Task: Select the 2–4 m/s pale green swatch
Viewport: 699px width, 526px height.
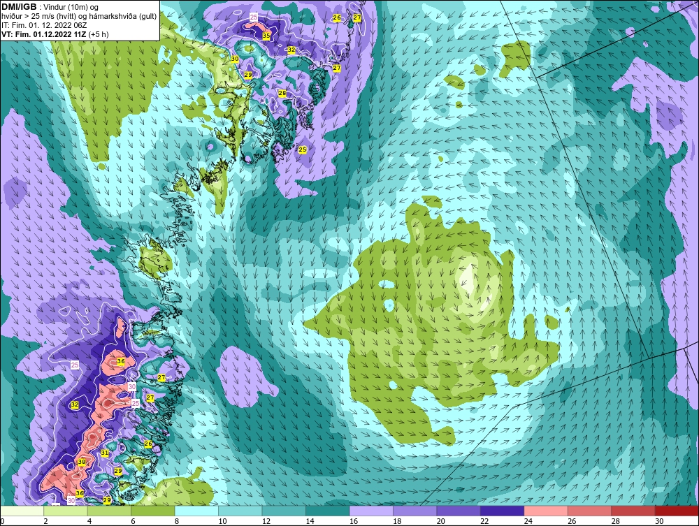Action: (66, 511)
